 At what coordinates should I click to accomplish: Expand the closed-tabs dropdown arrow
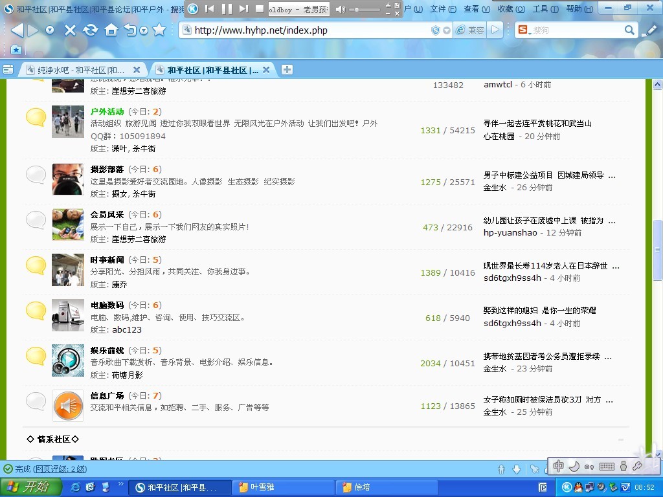click(x=144, y=30)
